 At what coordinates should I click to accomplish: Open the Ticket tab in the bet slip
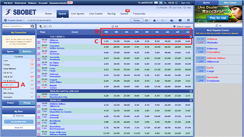tap(10, 103)
